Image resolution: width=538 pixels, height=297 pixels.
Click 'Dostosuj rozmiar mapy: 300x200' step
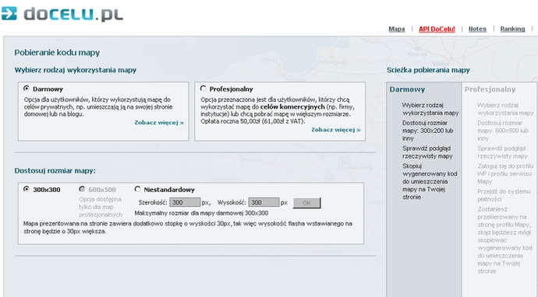point(428,131)
